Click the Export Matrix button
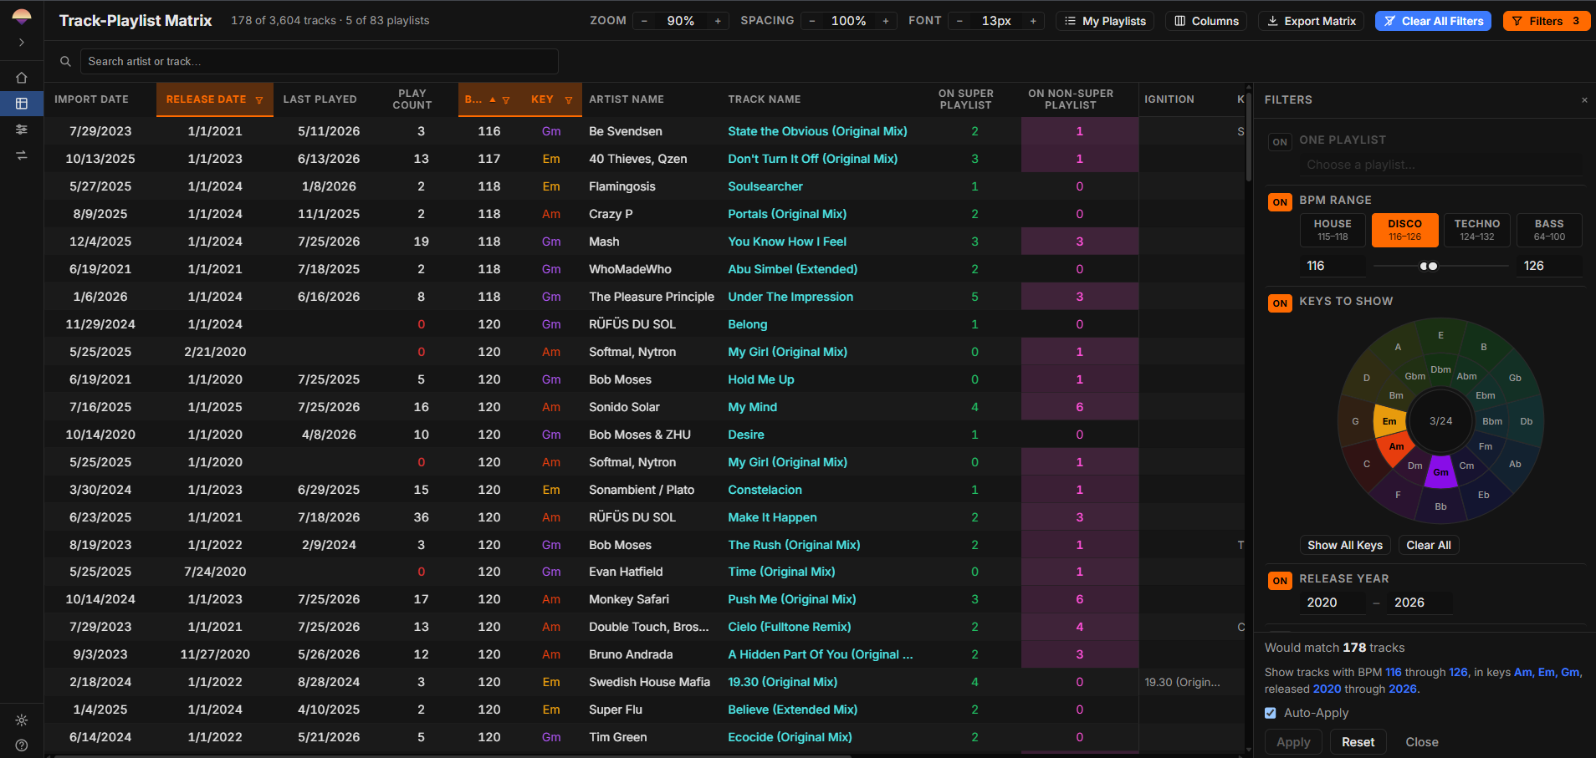 pyautogui.click(x=1311, y=21)
